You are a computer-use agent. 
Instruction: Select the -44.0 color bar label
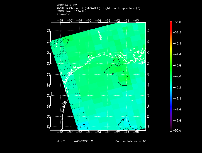click(177, 76)
